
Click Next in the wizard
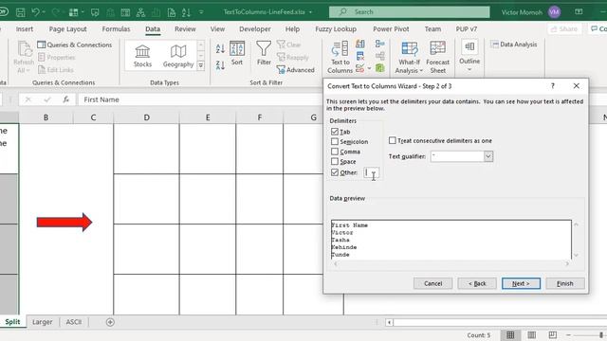[521, 283]
